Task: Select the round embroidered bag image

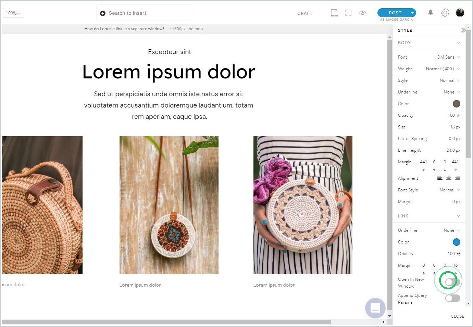Action: (x=169, y=205)
